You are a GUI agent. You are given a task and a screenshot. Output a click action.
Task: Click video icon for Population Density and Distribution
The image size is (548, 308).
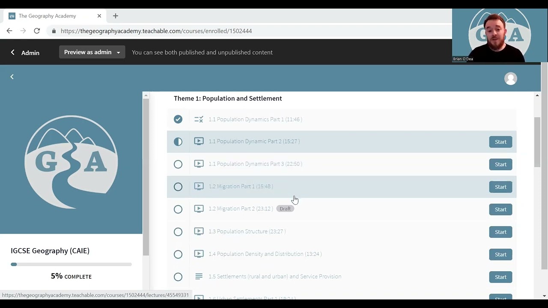pos(199,254)
